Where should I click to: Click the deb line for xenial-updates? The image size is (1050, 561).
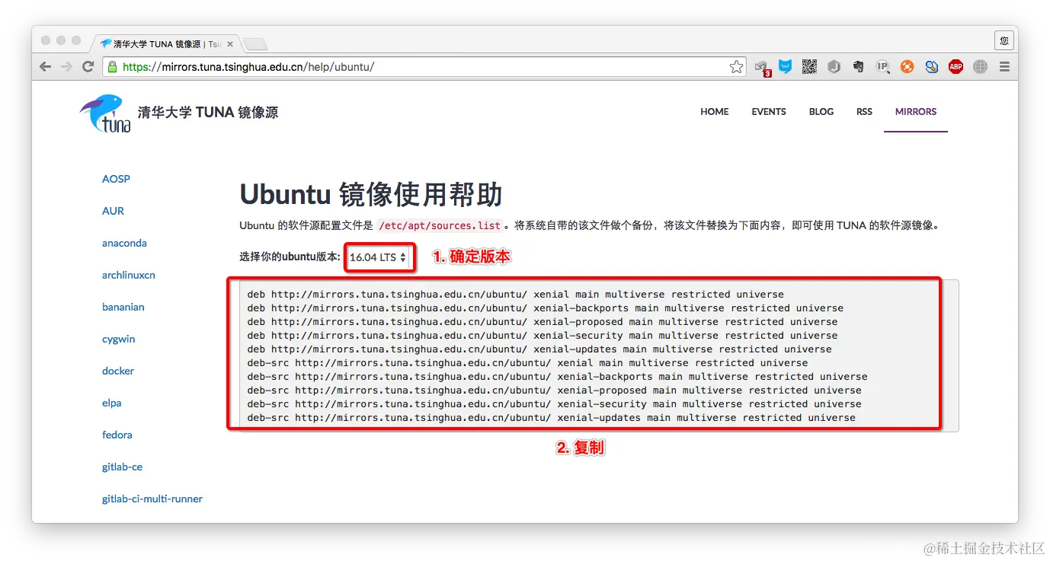point(539,349)
